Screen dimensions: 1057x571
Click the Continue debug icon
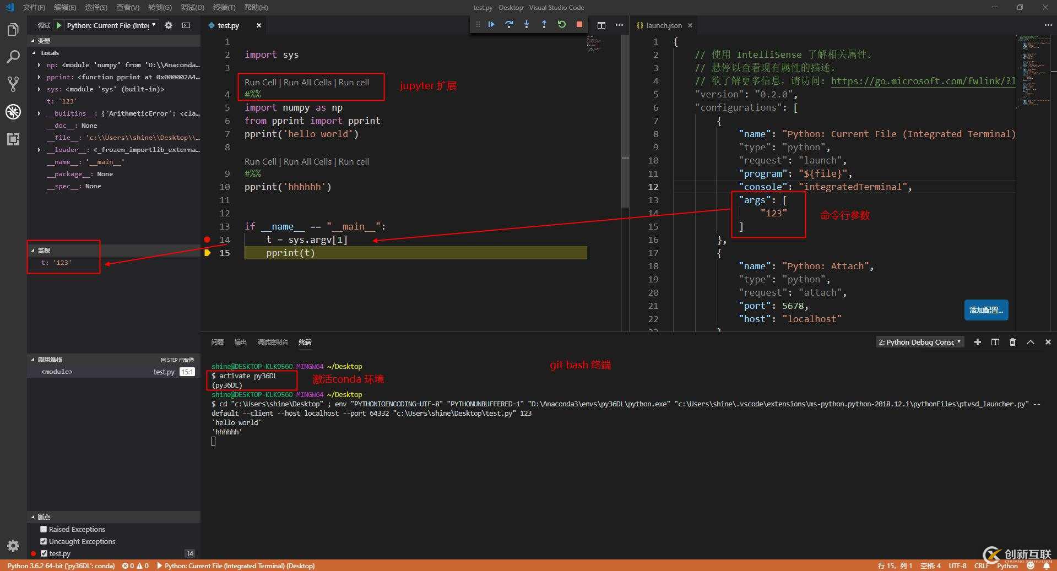click(491, 25)
